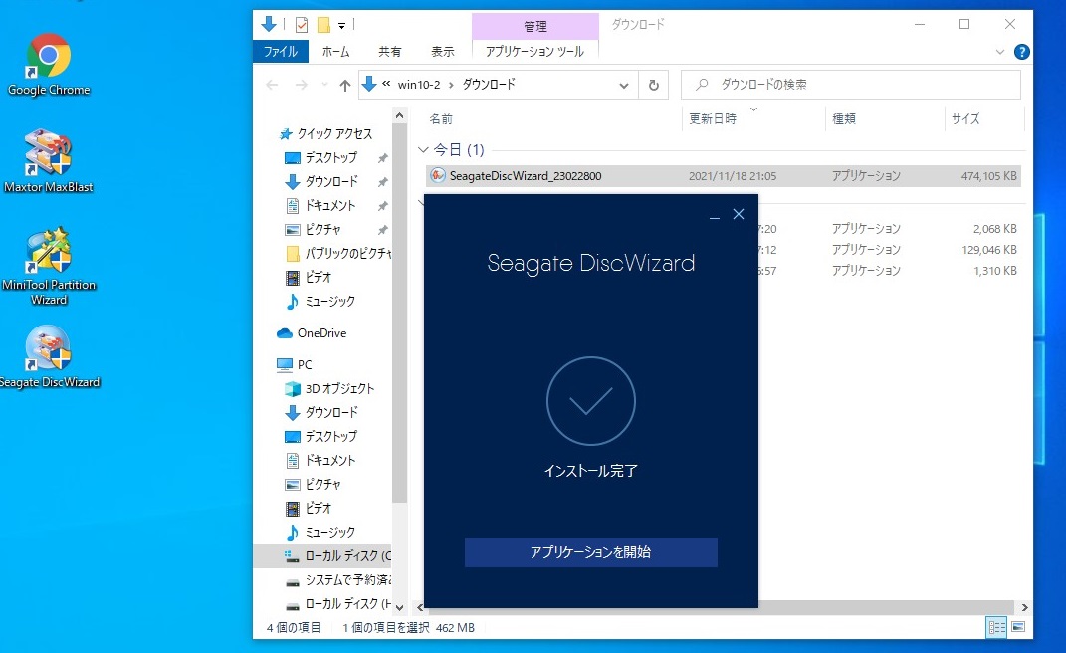Viewport: 1066px width, 653px height.
Task: Click the 129,046 KB size cell
Action: click(989, 250)
